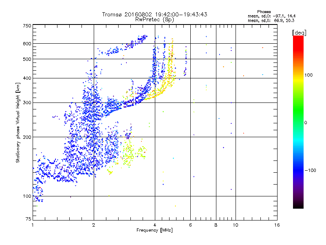Click the x-axis tick label '16'
326x245 pixels.
(277, 225)
